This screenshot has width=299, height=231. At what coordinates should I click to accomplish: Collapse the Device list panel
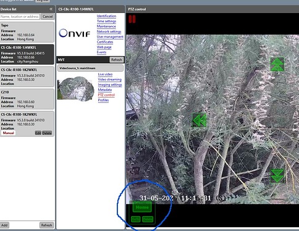click(x=51, y=9)
